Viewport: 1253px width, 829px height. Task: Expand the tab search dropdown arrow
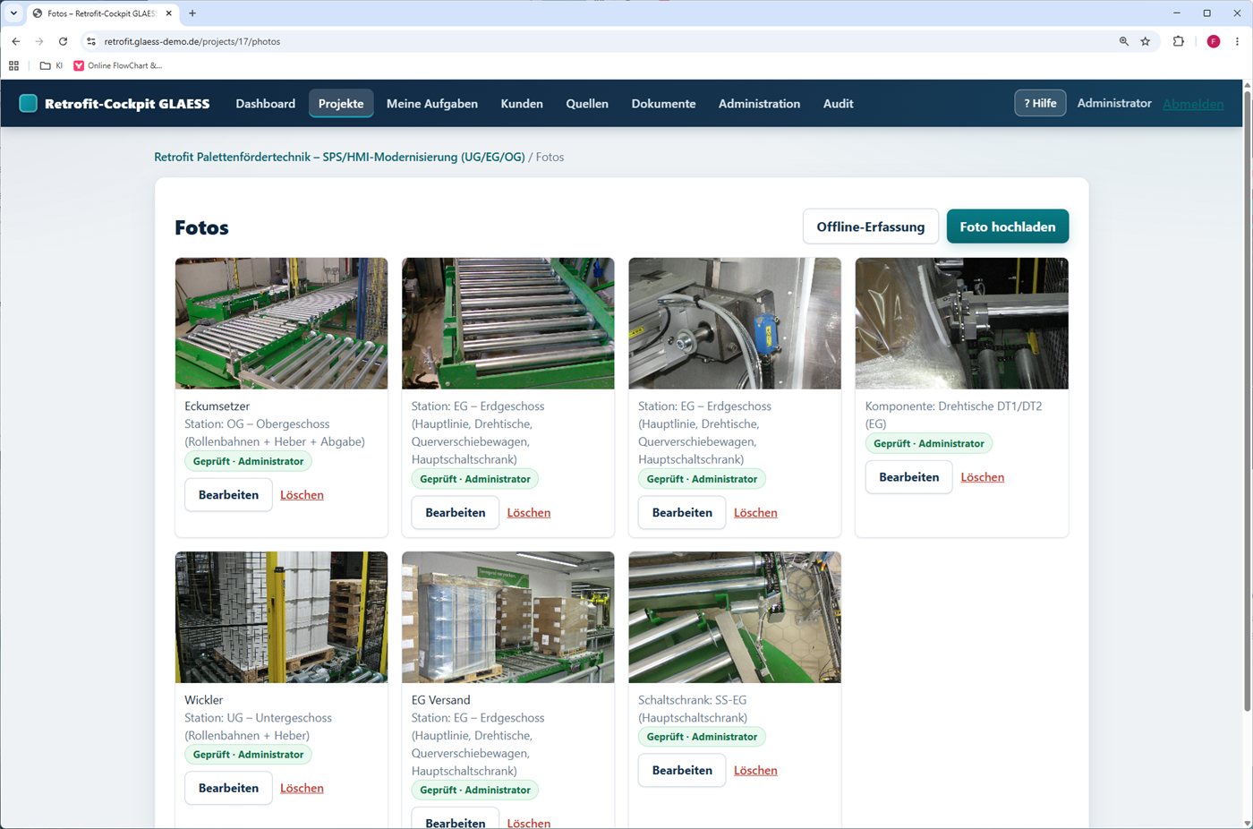(13, 13)
